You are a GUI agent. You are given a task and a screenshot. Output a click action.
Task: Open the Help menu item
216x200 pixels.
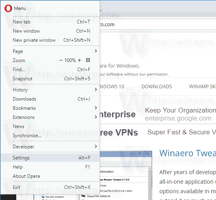[x=50, y=167]
